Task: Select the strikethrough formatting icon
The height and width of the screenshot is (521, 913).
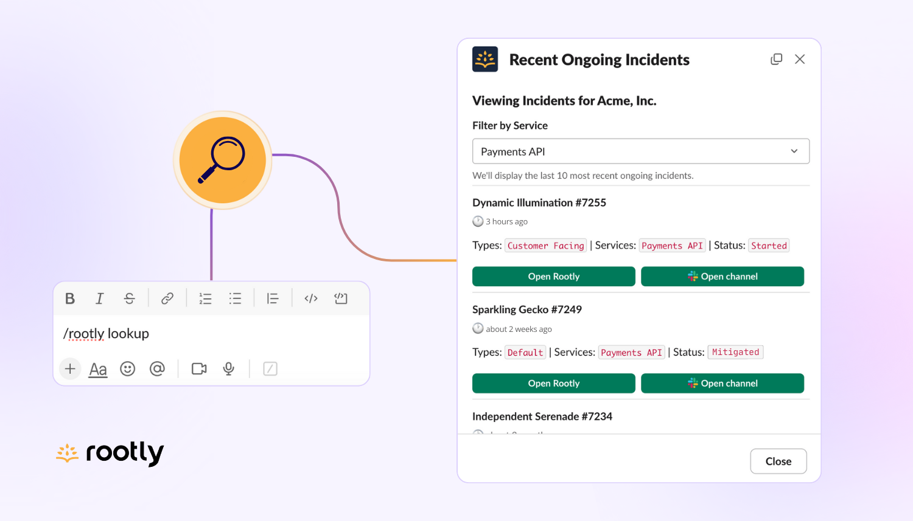Action: click(130, 298)
